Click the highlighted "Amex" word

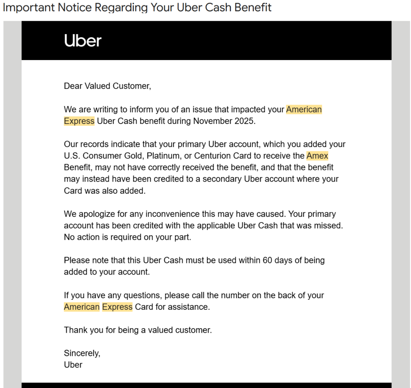317,156
